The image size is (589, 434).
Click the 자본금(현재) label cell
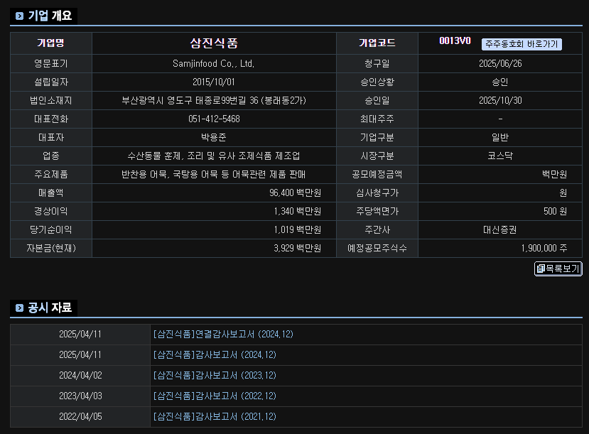[x=51, y=248]
